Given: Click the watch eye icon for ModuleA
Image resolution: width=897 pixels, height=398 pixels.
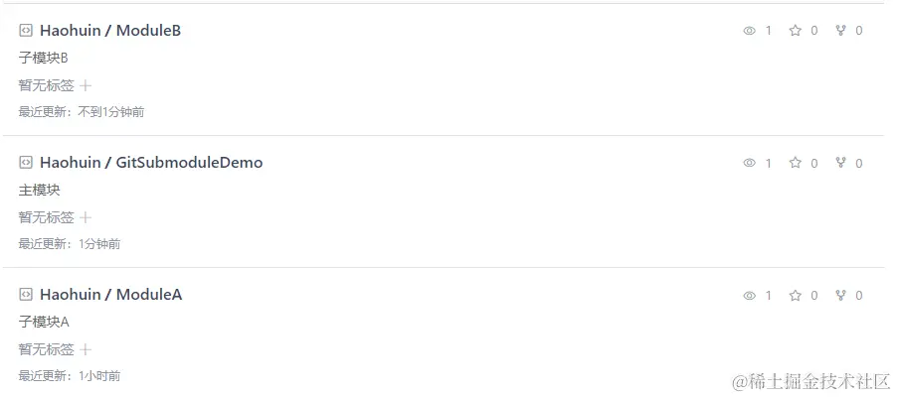Looking at the screenshot, I should click(x=750, y=296).
